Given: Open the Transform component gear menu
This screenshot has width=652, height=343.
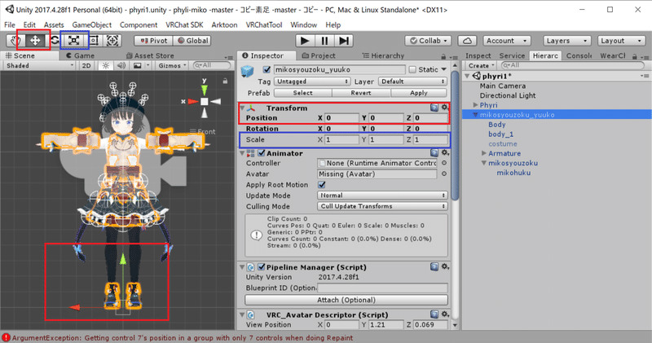Looking at the screenshot, I should click(444, 108).
